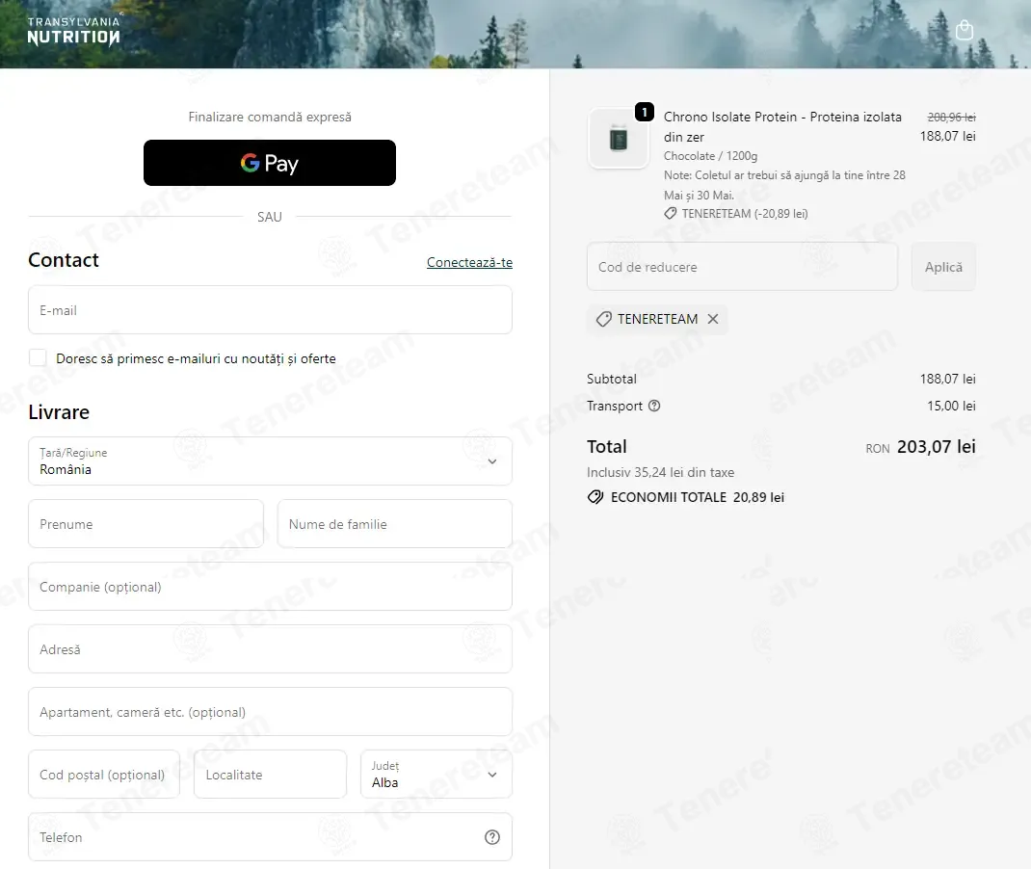
Task: Pay with the Google Pay button
Action: point(270,163)
